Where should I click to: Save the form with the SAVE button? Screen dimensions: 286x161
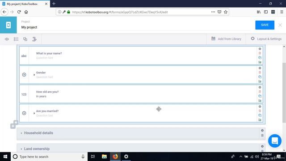(265, 25)
